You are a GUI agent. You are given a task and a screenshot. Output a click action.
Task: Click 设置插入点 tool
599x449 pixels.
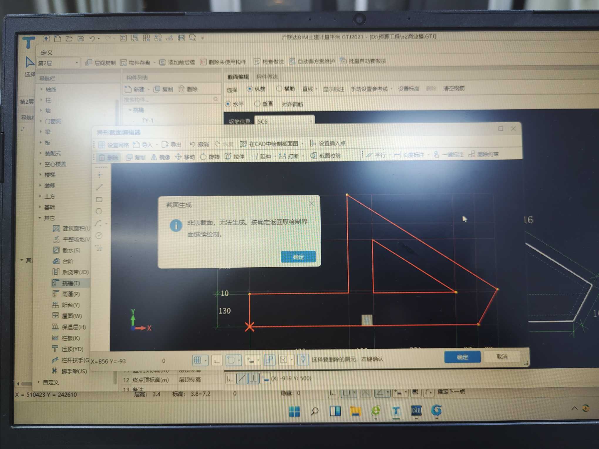click(x=328, y=143)
